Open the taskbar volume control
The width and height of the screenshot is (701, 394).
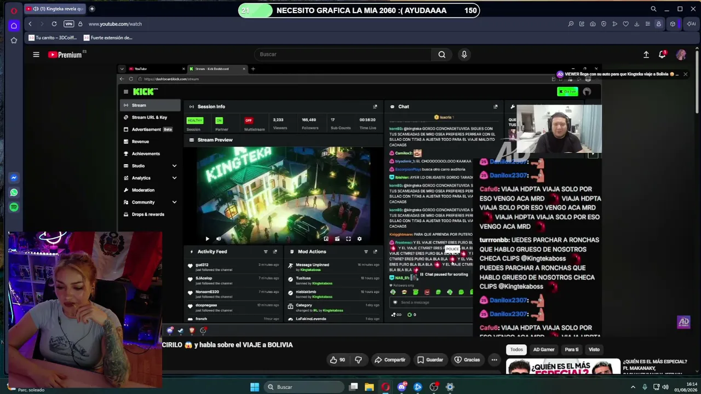(665, 387)
